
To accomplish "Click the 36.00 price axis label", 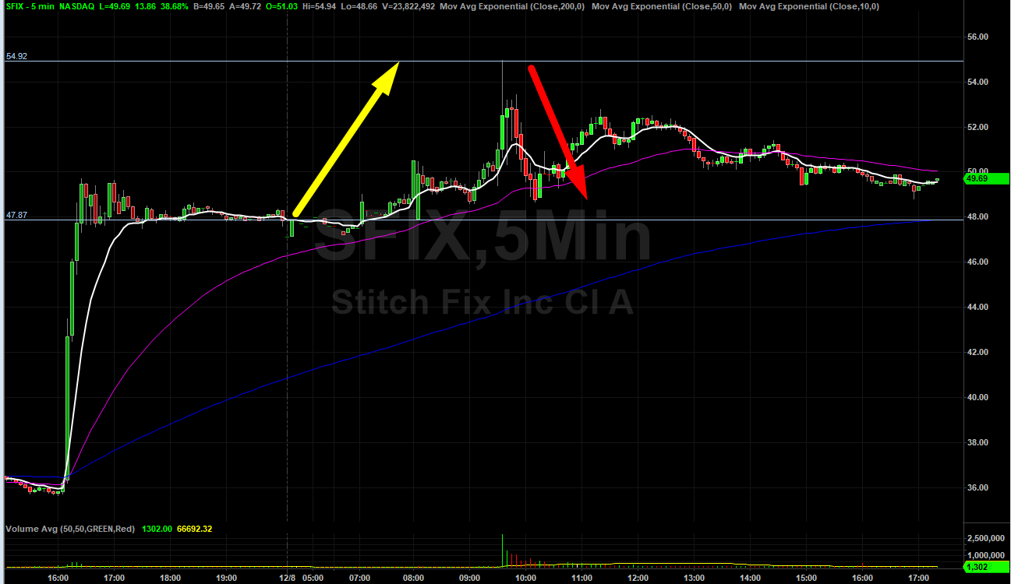I will 977,487.
